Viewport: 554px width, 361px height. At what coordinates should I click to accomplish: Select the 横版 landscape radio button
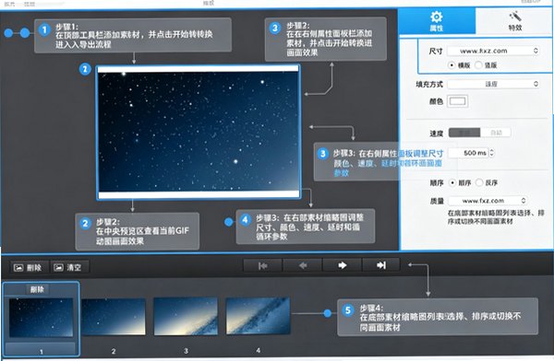coord(452,65)
